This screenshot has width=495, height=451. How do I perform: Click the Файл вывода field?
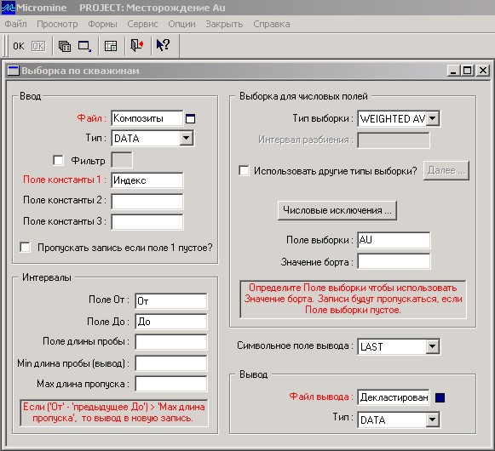point(394,397)
